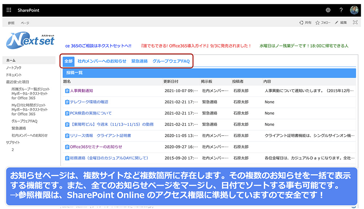Open 最近使った項目 in the left navigation
Viewport: 364px width, 209px height.
17,82
